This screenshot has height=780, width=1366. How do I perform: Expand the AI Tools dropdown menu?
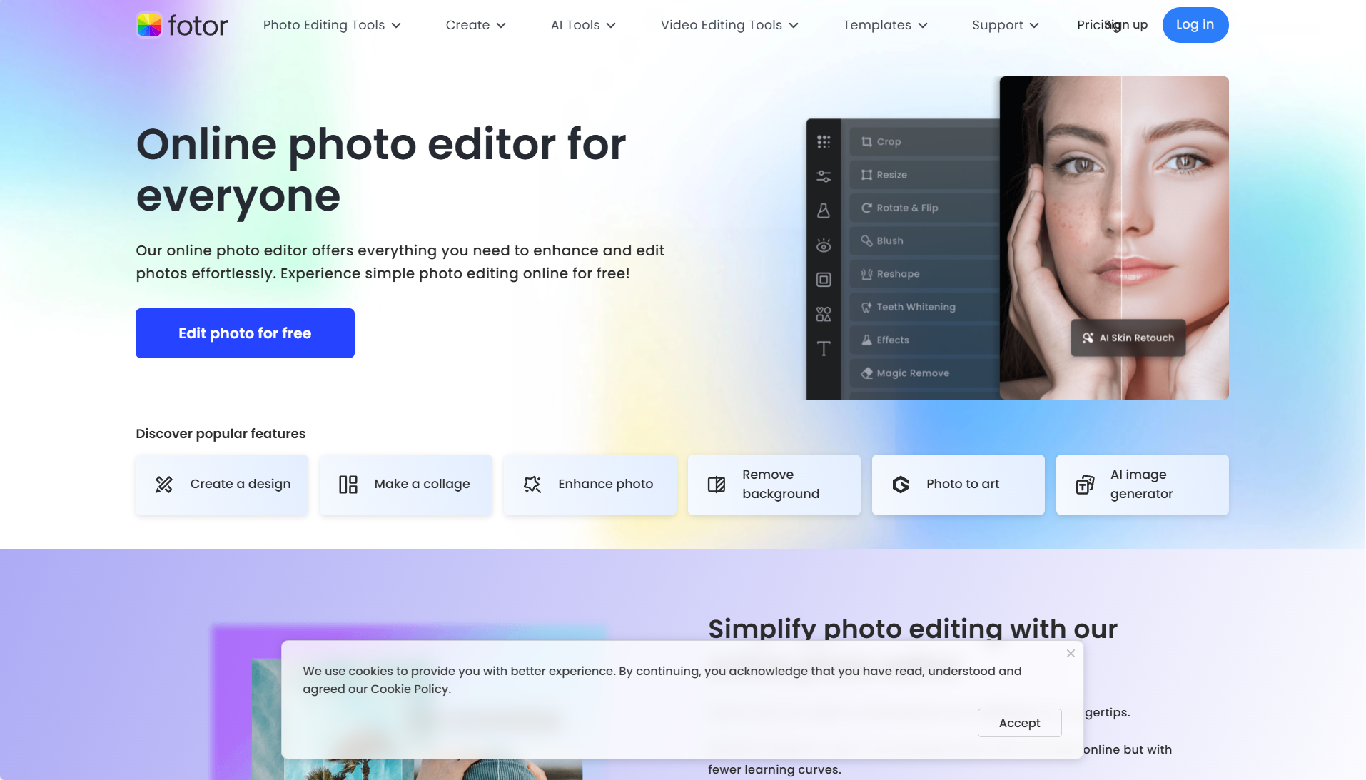click(x=583, y=25)
